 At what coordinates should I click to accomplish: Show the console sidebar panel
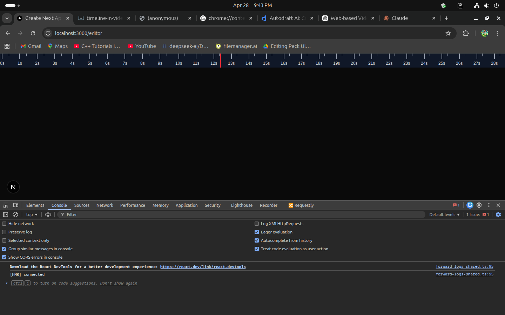(6, 215)
